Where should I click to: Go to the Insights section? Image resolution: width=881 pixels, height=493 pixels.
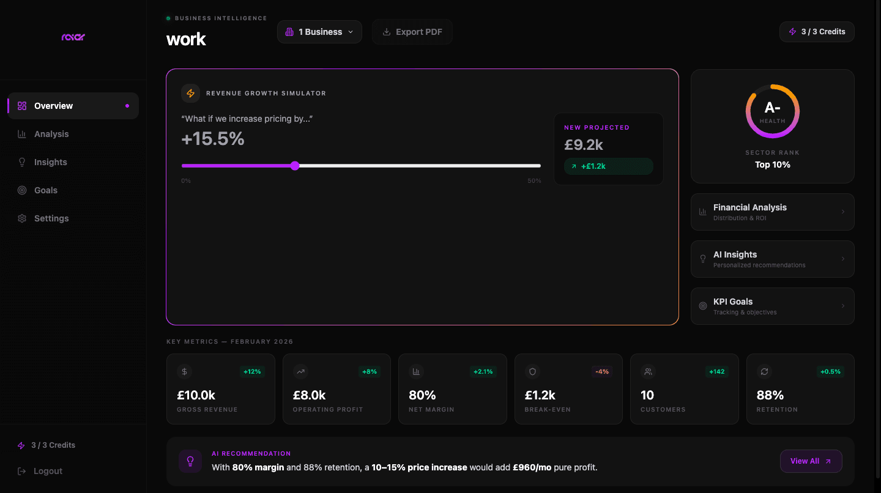(50, 161)
